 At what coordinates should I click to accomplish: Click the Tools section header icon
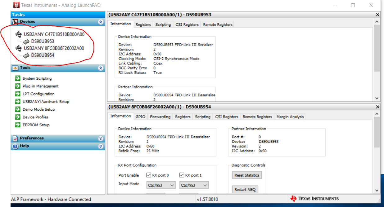(15, 68)
